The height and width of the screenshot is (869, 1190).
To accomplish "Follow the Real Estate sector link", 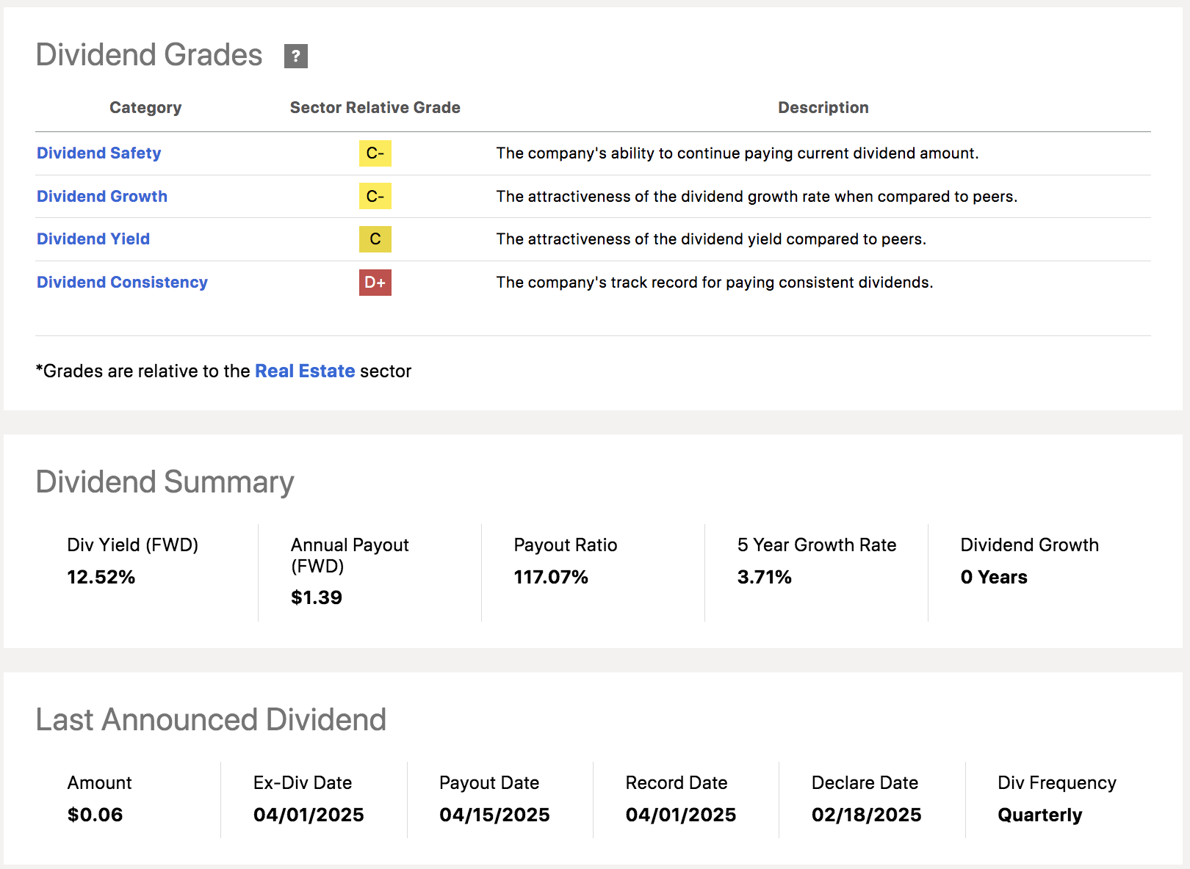I will [x=305, y=371].
